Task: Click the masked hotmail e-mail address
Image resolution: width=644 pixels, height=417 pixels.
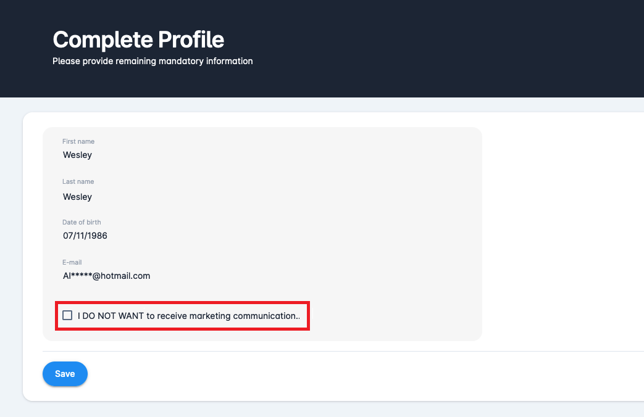Action: click(x=106, y=276)
